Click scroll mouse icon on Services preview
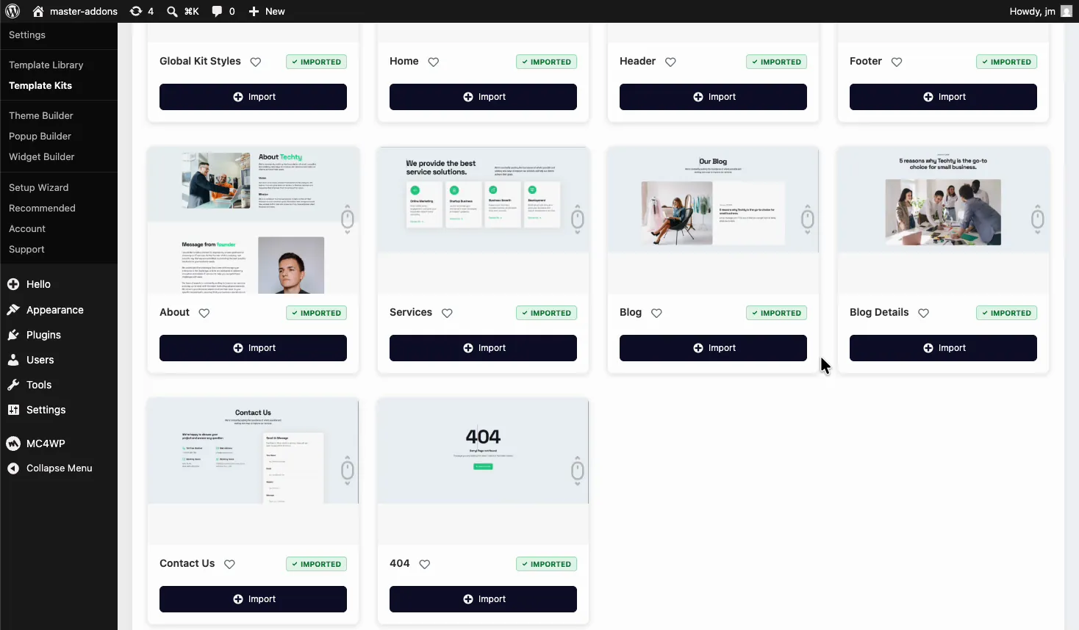 point(578,219)
